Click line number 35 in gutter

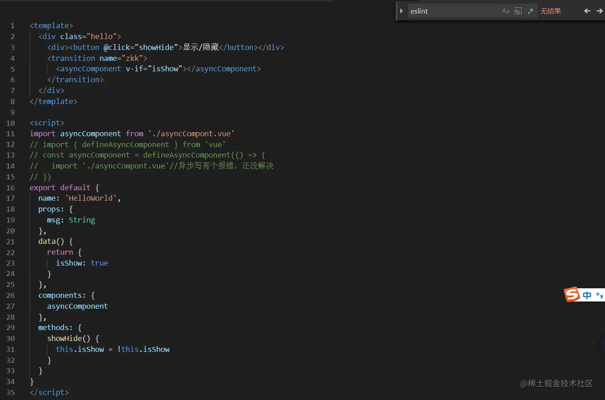(11, 392)
